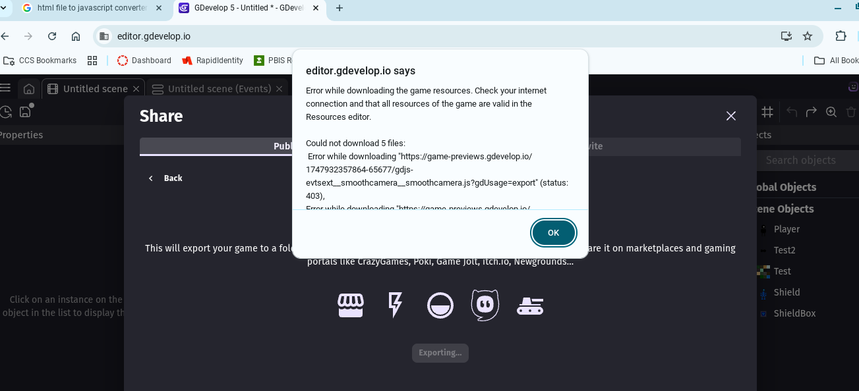Click the storefront marketplace icon

pos(351,305)
